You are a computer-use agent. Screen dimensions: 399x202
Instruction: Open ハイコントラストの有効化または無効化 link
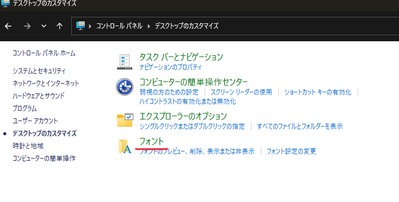click(x=188, y=102)
